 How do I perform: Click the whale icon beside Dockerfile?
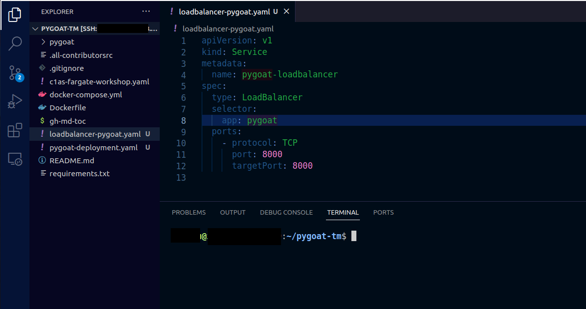tap(42, 108)
